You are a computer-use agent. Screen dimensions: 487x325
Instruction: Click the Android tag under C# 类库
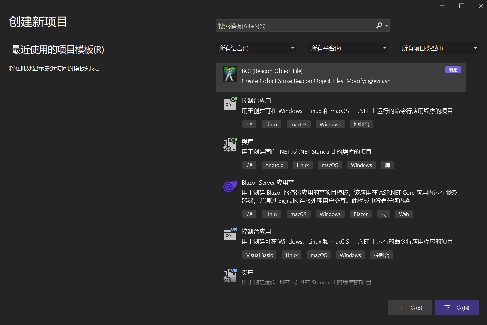pyautogui.click(x=275, y=165)
